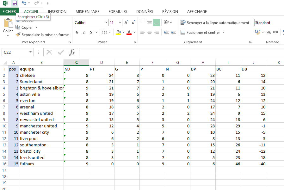This screenshot has width=284, height=190.
Task: Click the fill color paint bucket icon
Action: (119, 32)
